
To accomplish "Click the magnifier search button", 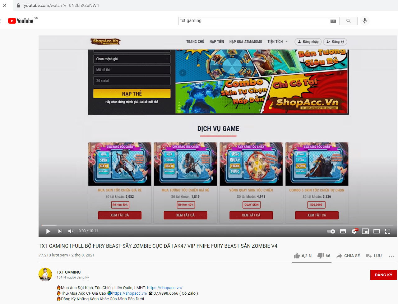I will tap(348, 21).
